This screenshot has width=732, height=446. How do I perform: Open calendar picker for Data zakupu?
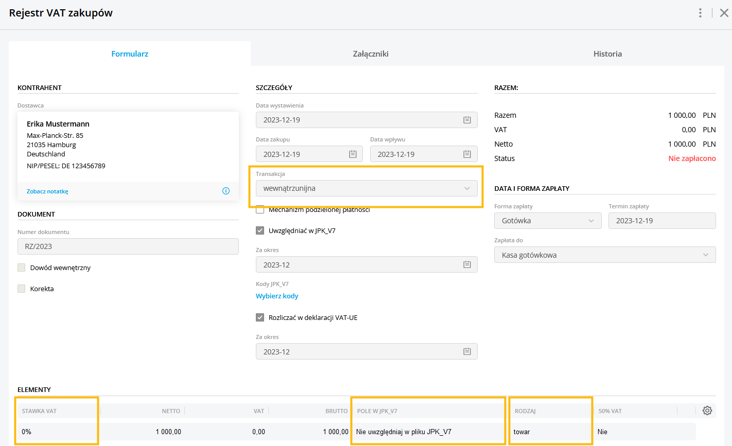click(353, 154)
